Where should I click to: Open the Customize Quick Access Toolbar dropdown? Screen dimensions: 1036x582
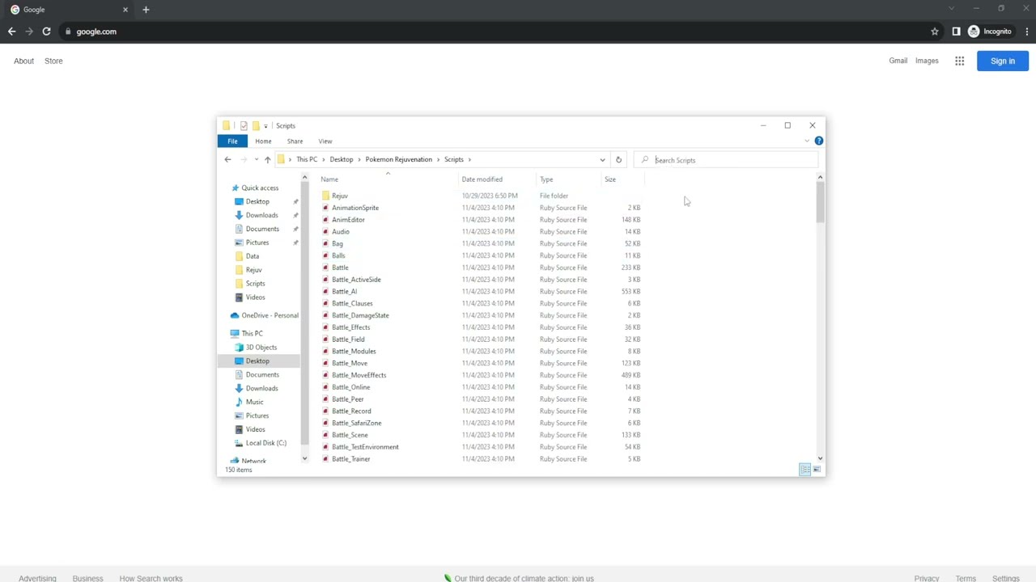click(265, 126)
